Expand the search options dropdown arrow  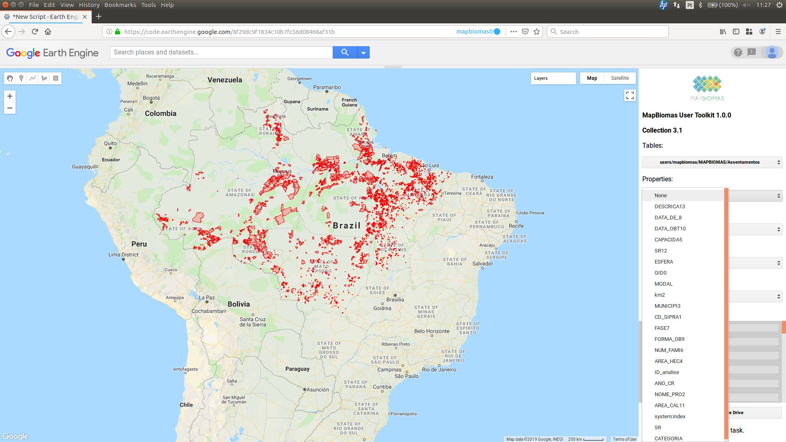click(364, 52)
